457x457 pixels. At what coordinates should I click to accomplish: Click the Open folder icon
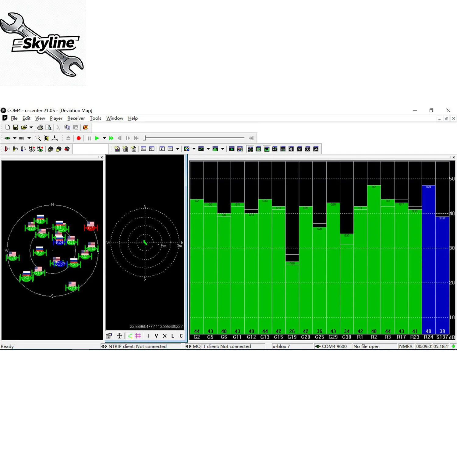24,127
